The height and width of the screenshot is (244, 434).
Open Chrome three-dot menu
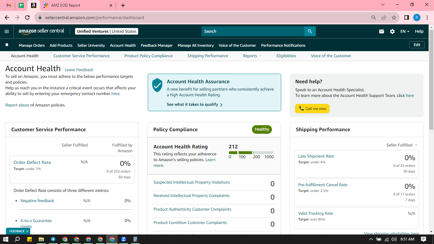(x=427, y=17)
